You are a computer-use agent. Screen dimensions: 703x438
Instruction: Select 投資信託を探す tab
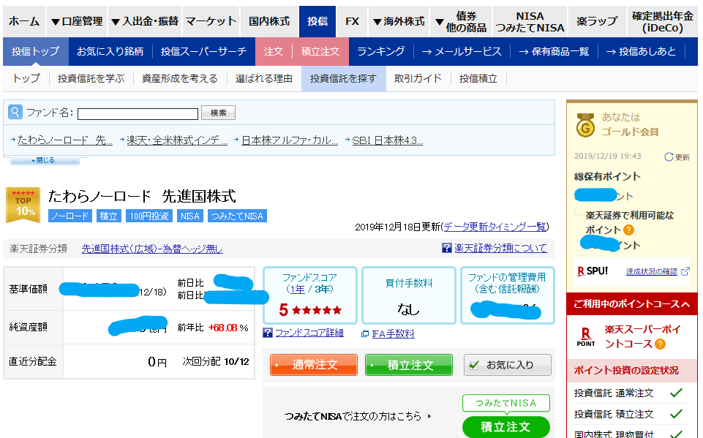pyautogui.click(x=343, y=78)
